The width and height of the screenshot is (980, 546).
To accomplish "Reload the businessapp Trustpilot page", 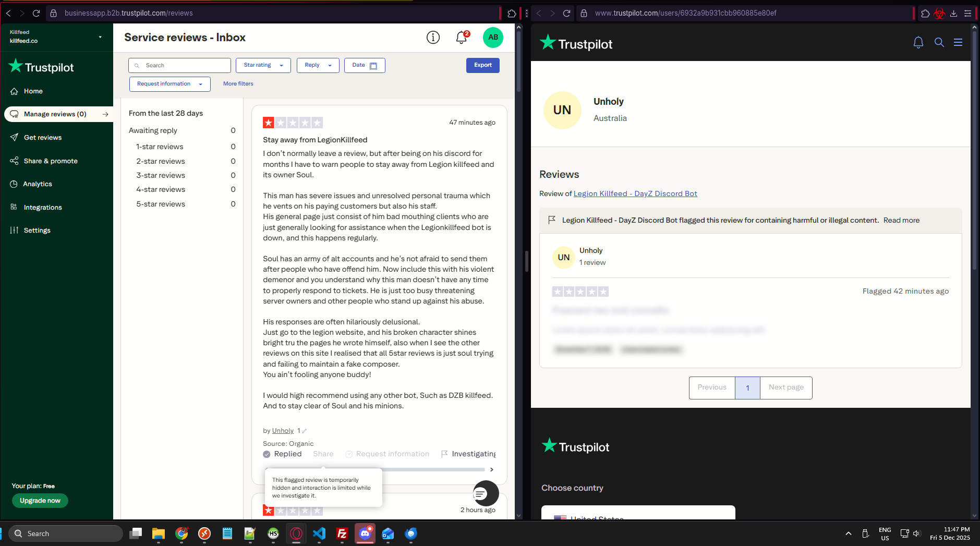I will point(36,13).
